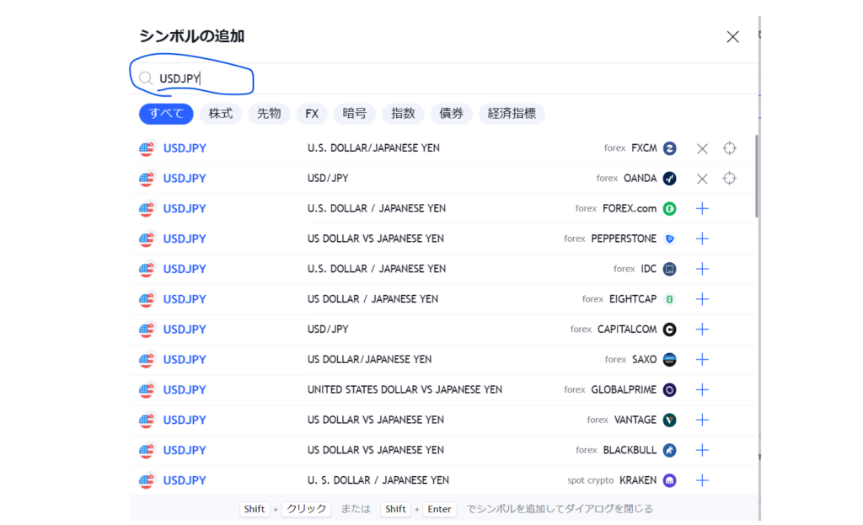Click the SAXO broker logo icon

(670, 360)
